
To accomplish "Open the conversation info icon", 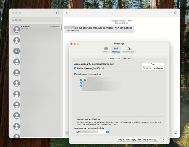I will coord(176,13).
